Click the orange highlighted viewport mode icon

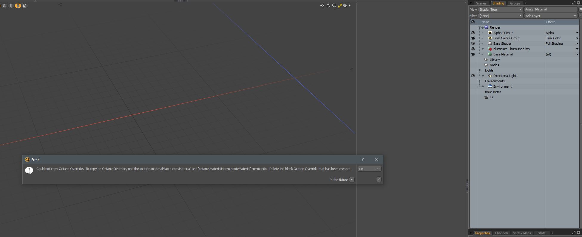coord(18,6)
